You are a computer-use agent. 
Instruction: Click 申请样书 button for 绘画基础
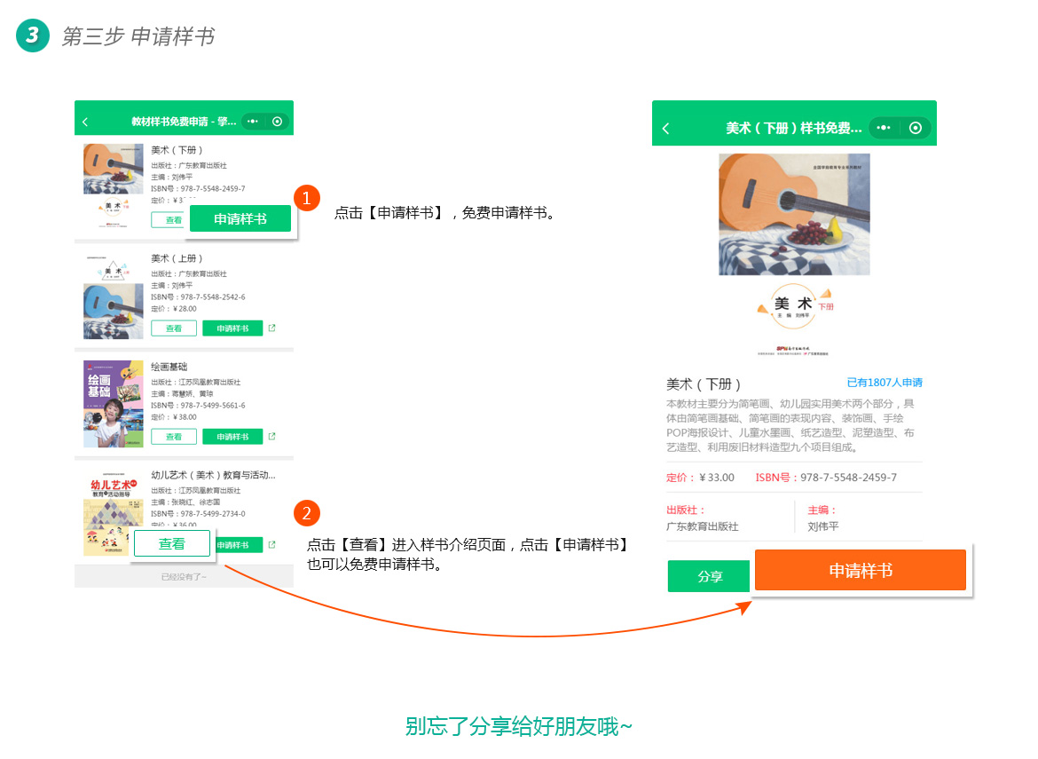tap(232, 437)
